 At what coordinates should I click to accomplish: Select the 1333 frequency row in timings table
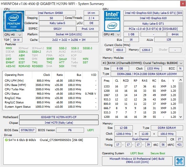tap(140, 87)
